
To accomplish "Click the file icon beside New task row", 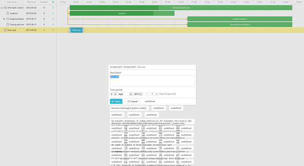I will click(x=5, y=30).
